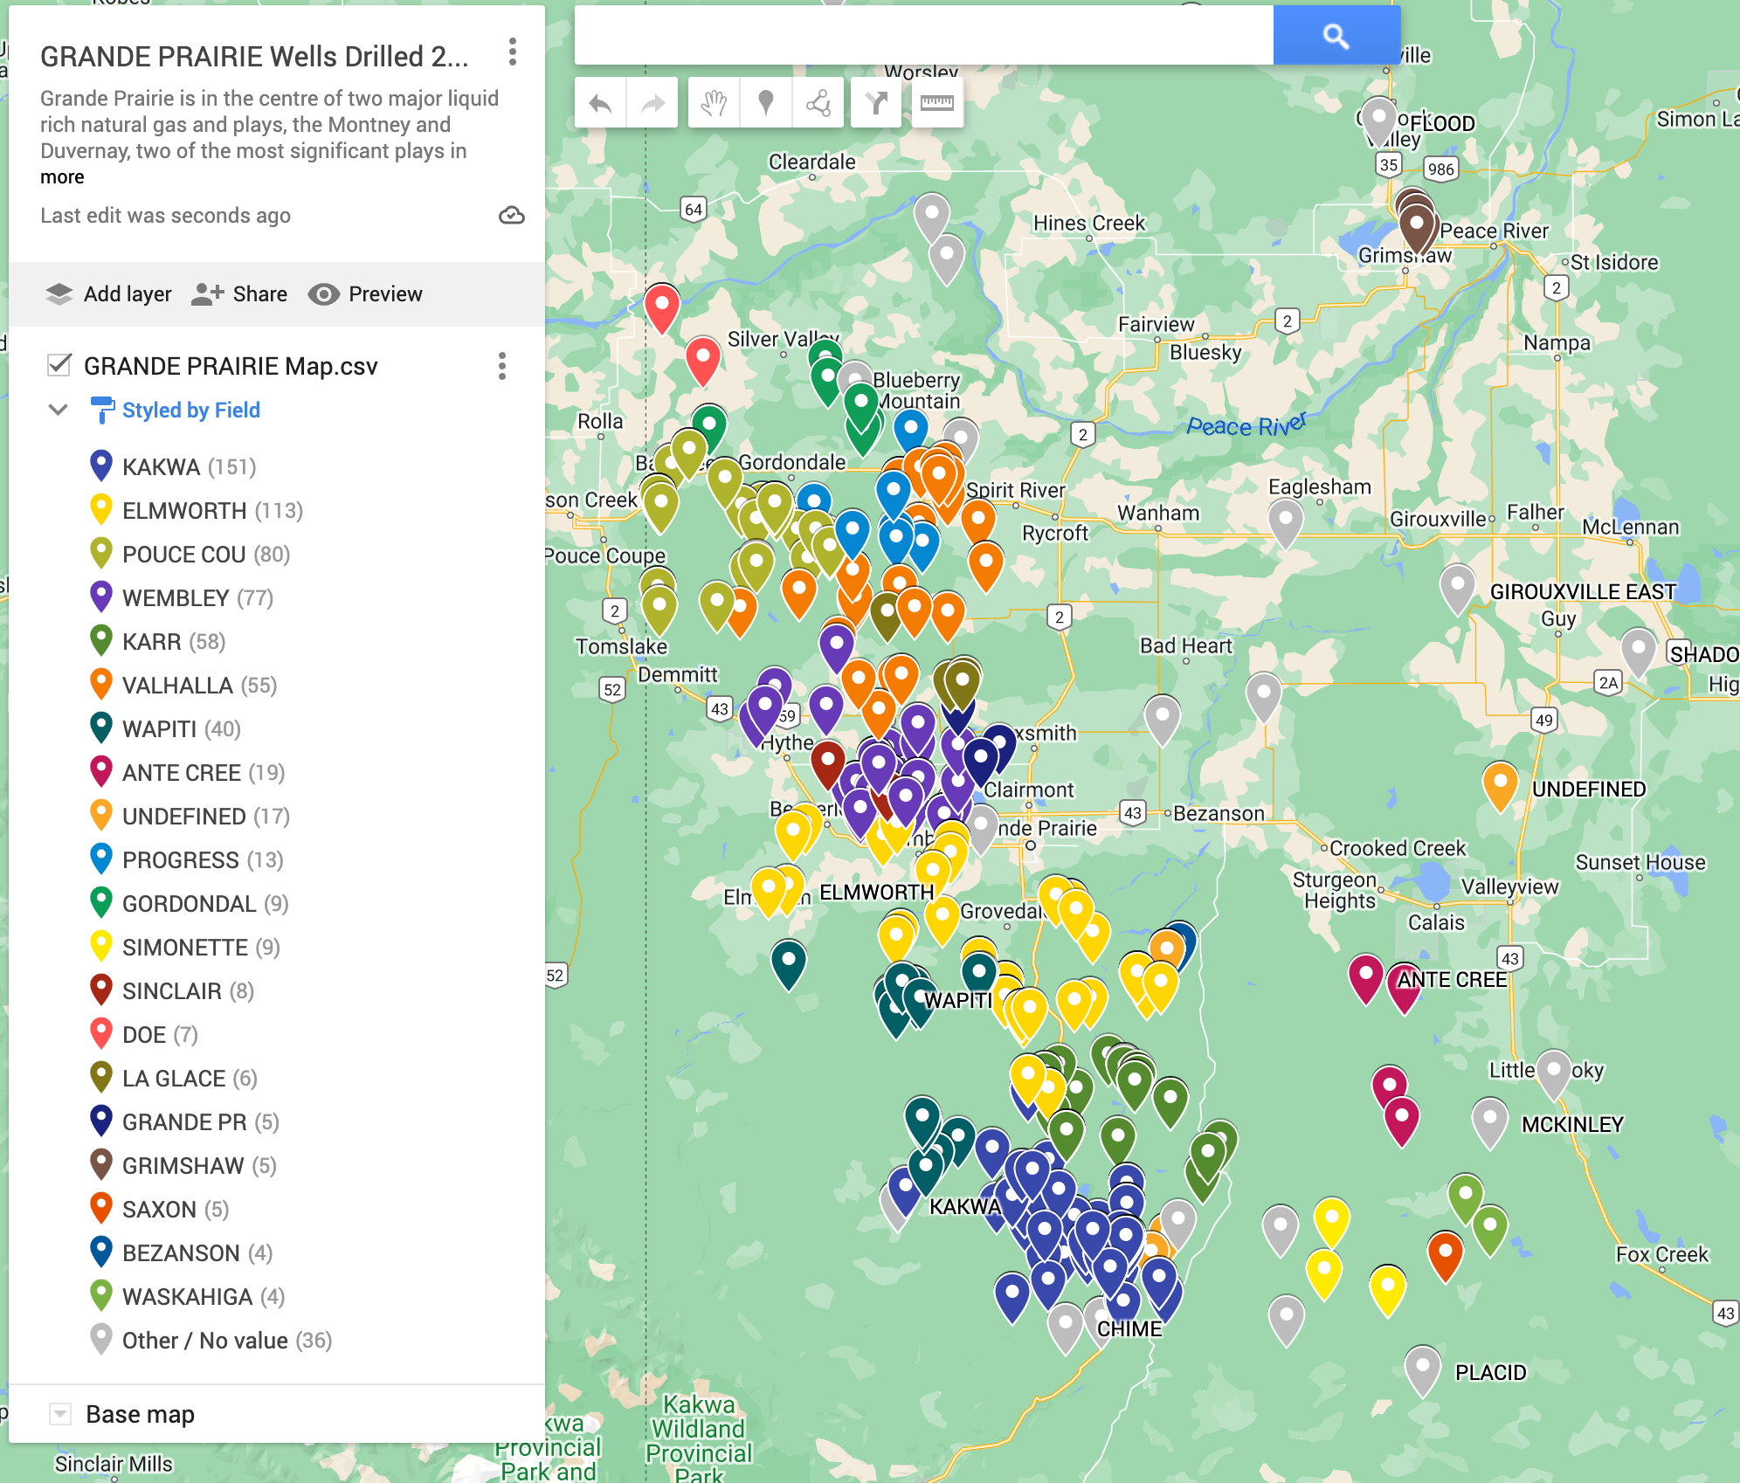
Task: Expand the Base map options
Action: [x=59, y=1413]
